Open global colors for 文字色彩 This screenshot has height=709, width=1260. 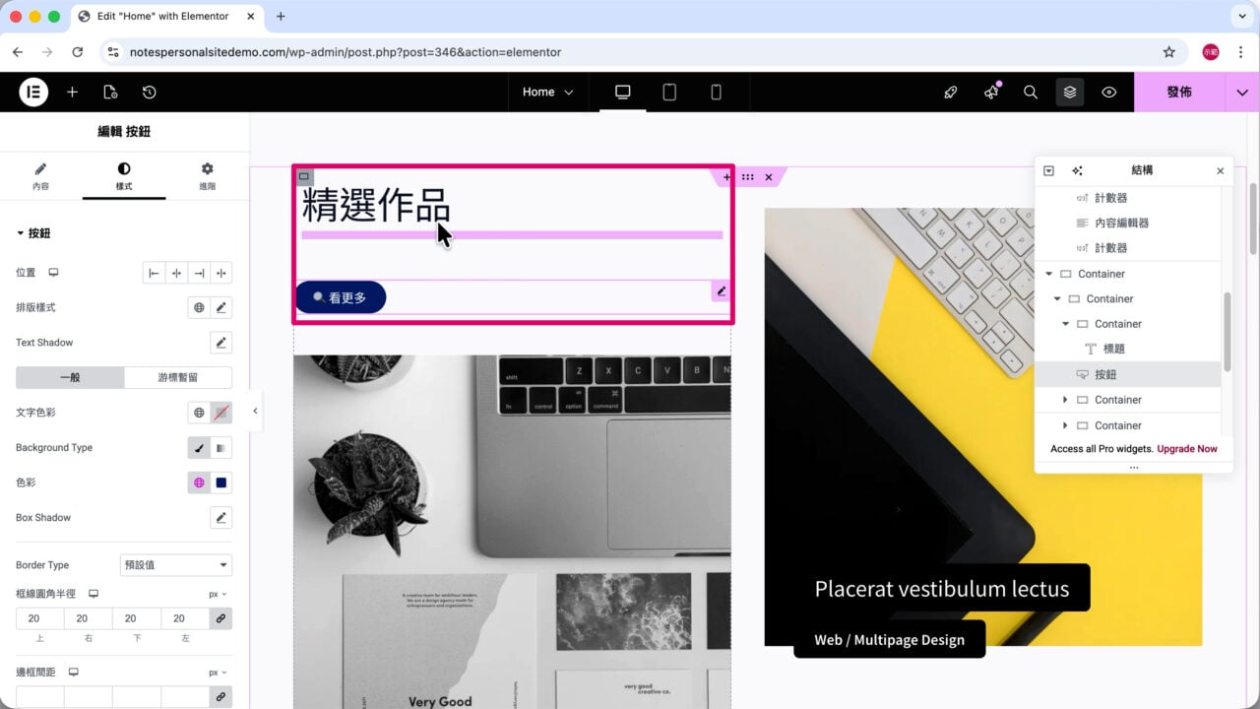[x=199, y=413]
